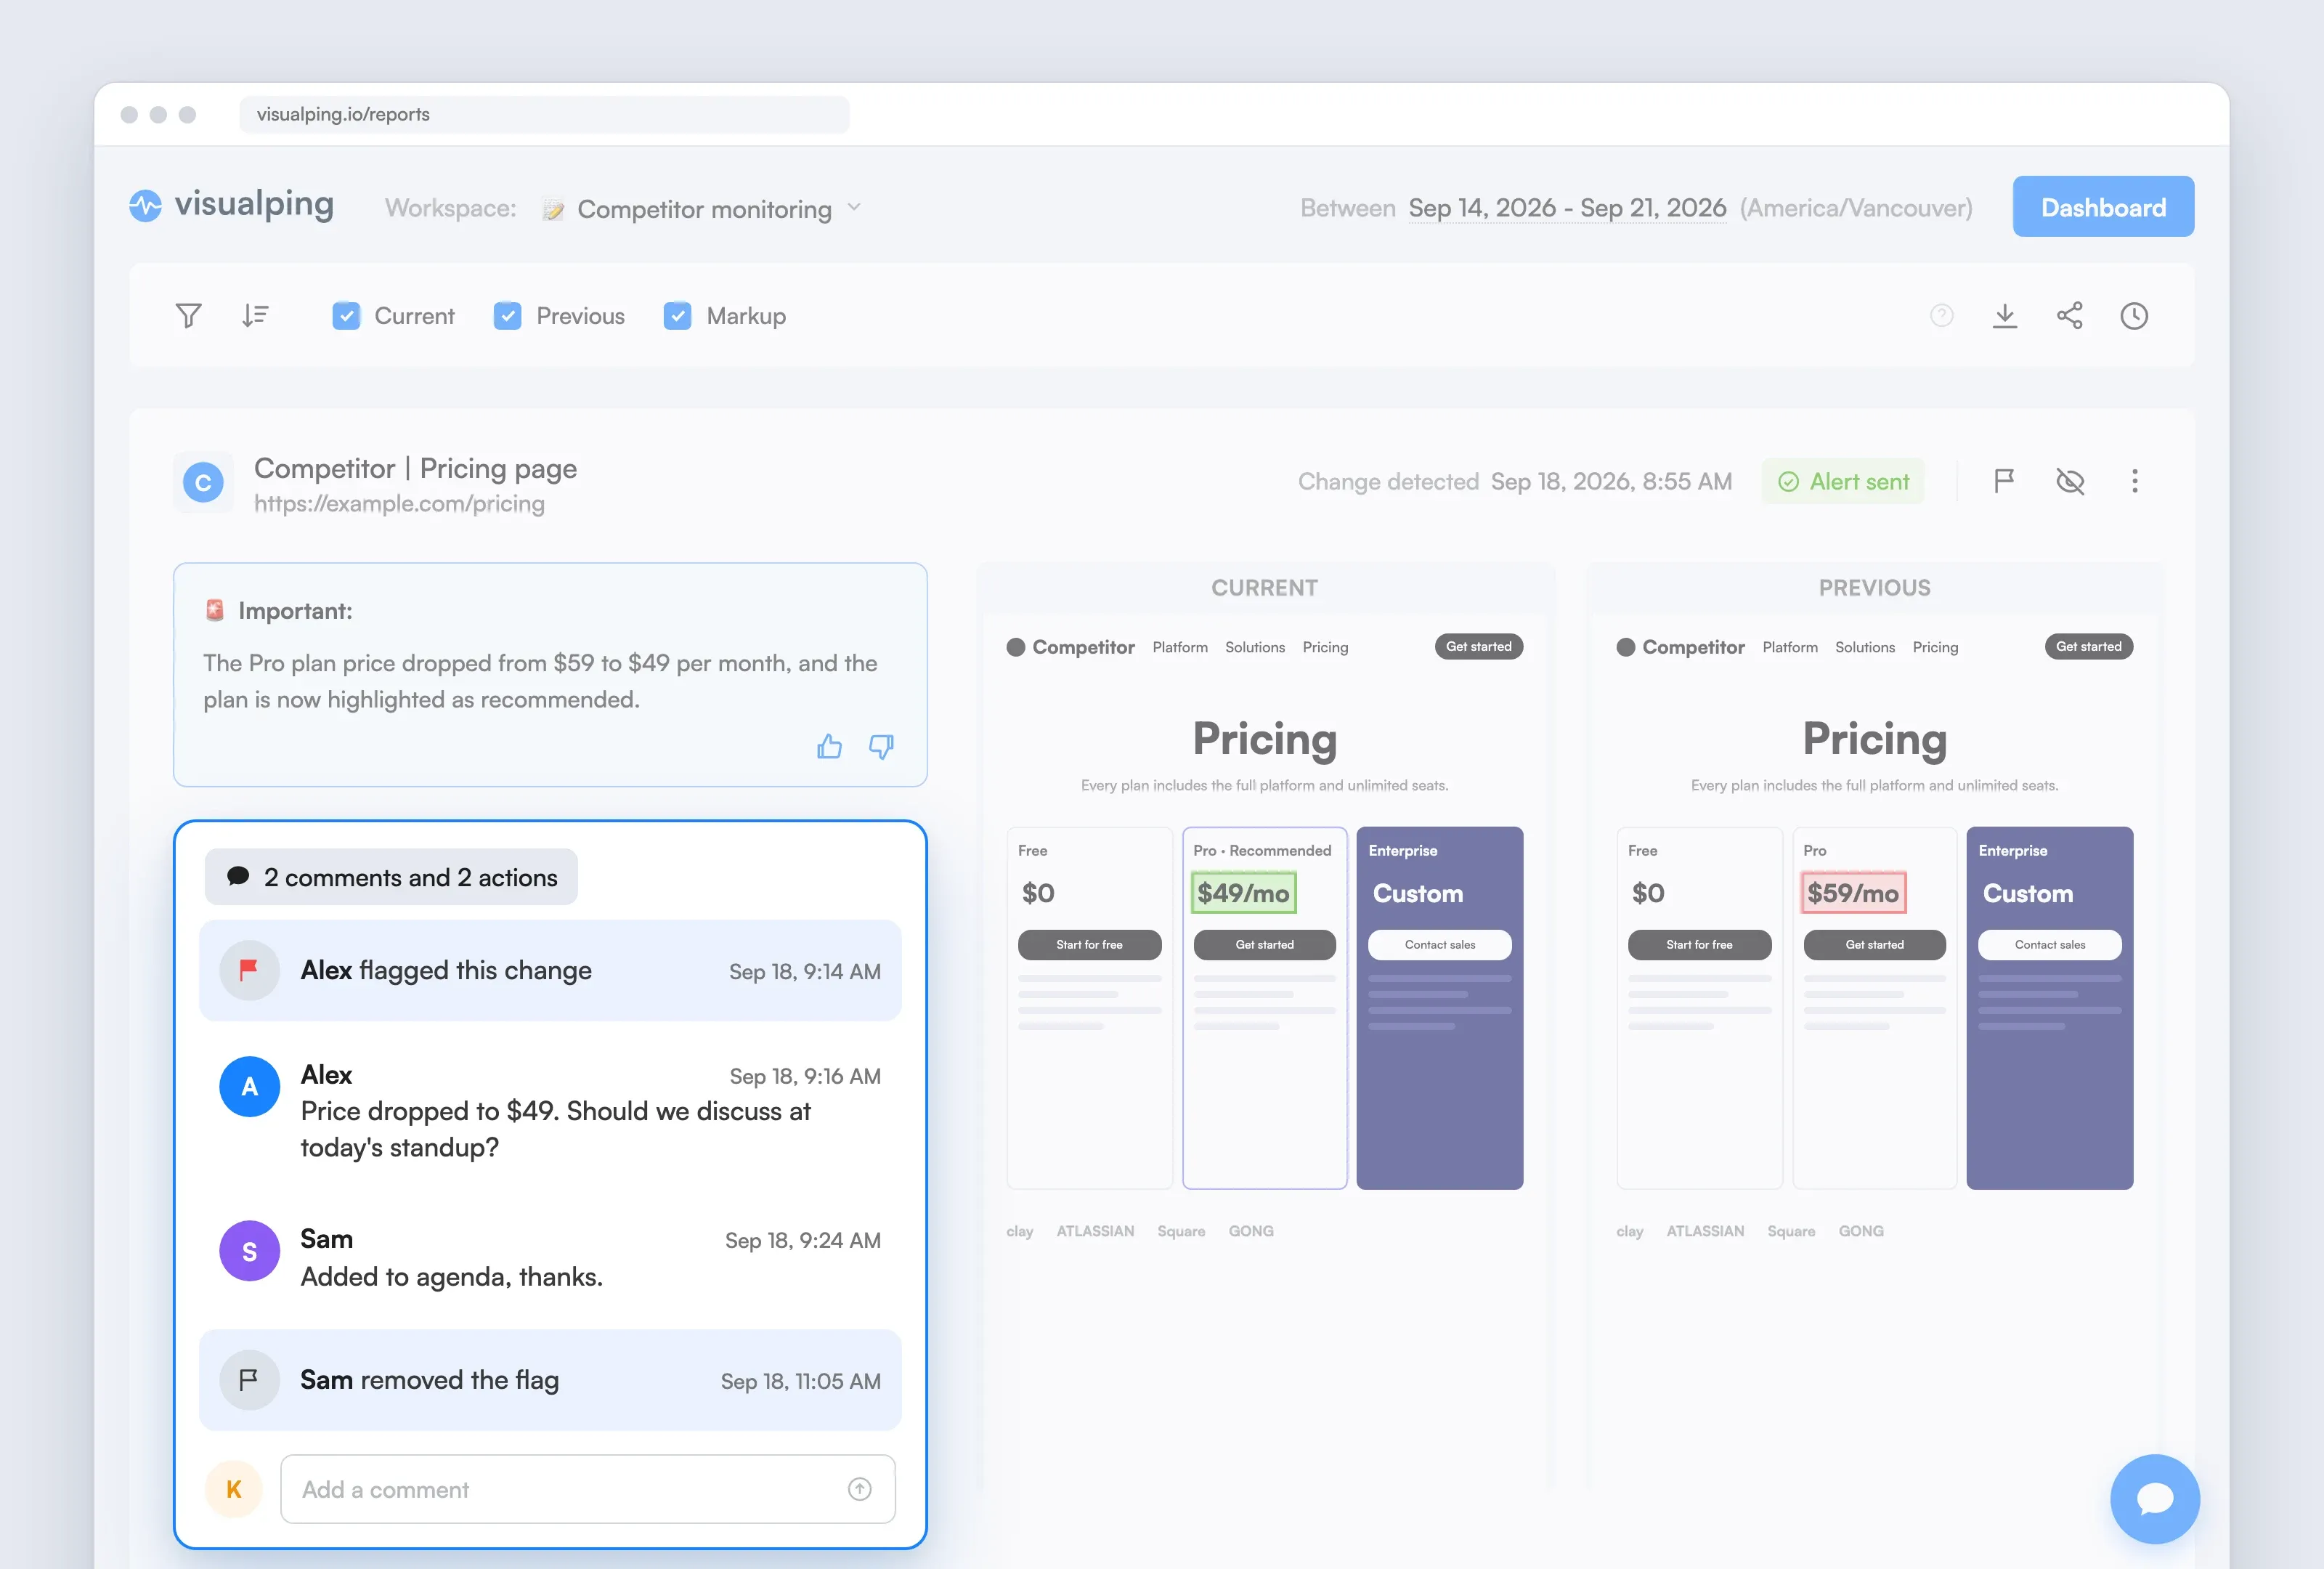This screenshot has width=2324, height=1569.
Task: Collapse the 2 comments and 2 actions header
Action: point(391,877)
